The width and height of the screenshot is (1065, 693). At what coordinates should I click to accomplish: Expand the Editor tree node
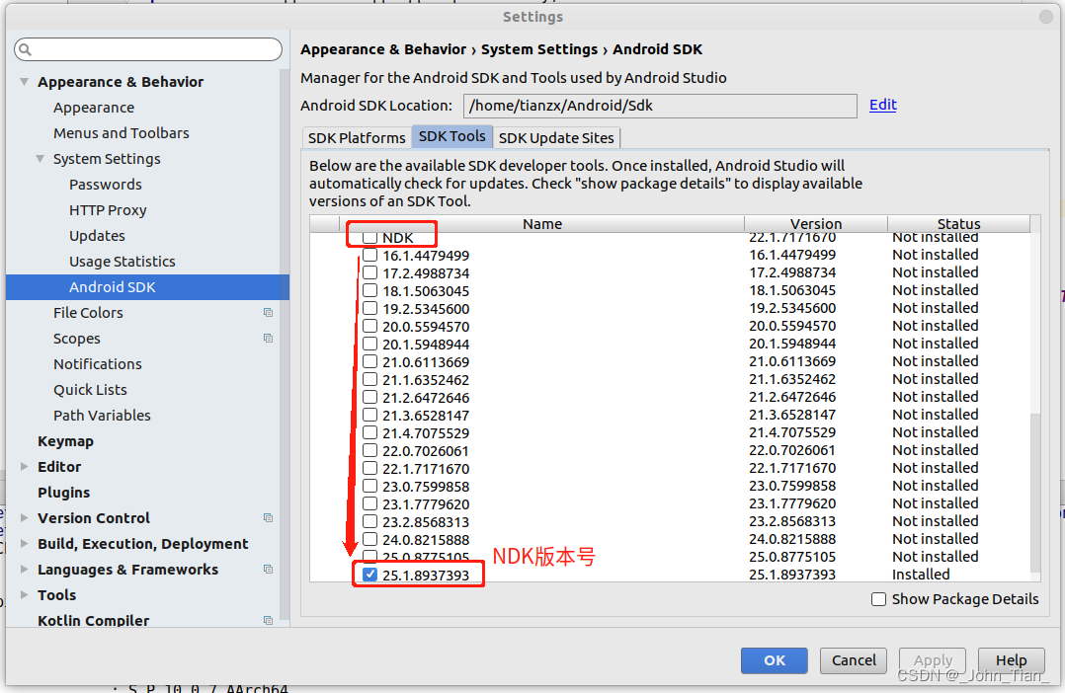pyautogui.click(x=25, y=467)
